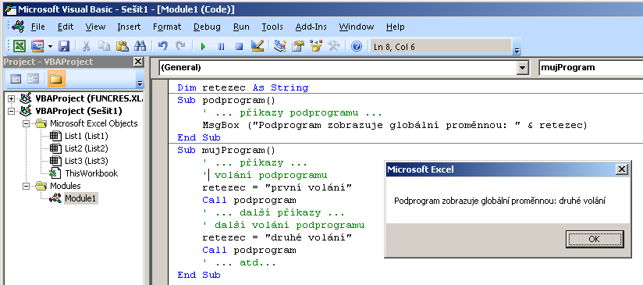
Task: Click the menu bar VBA module icon
Action: pos(18,27)
